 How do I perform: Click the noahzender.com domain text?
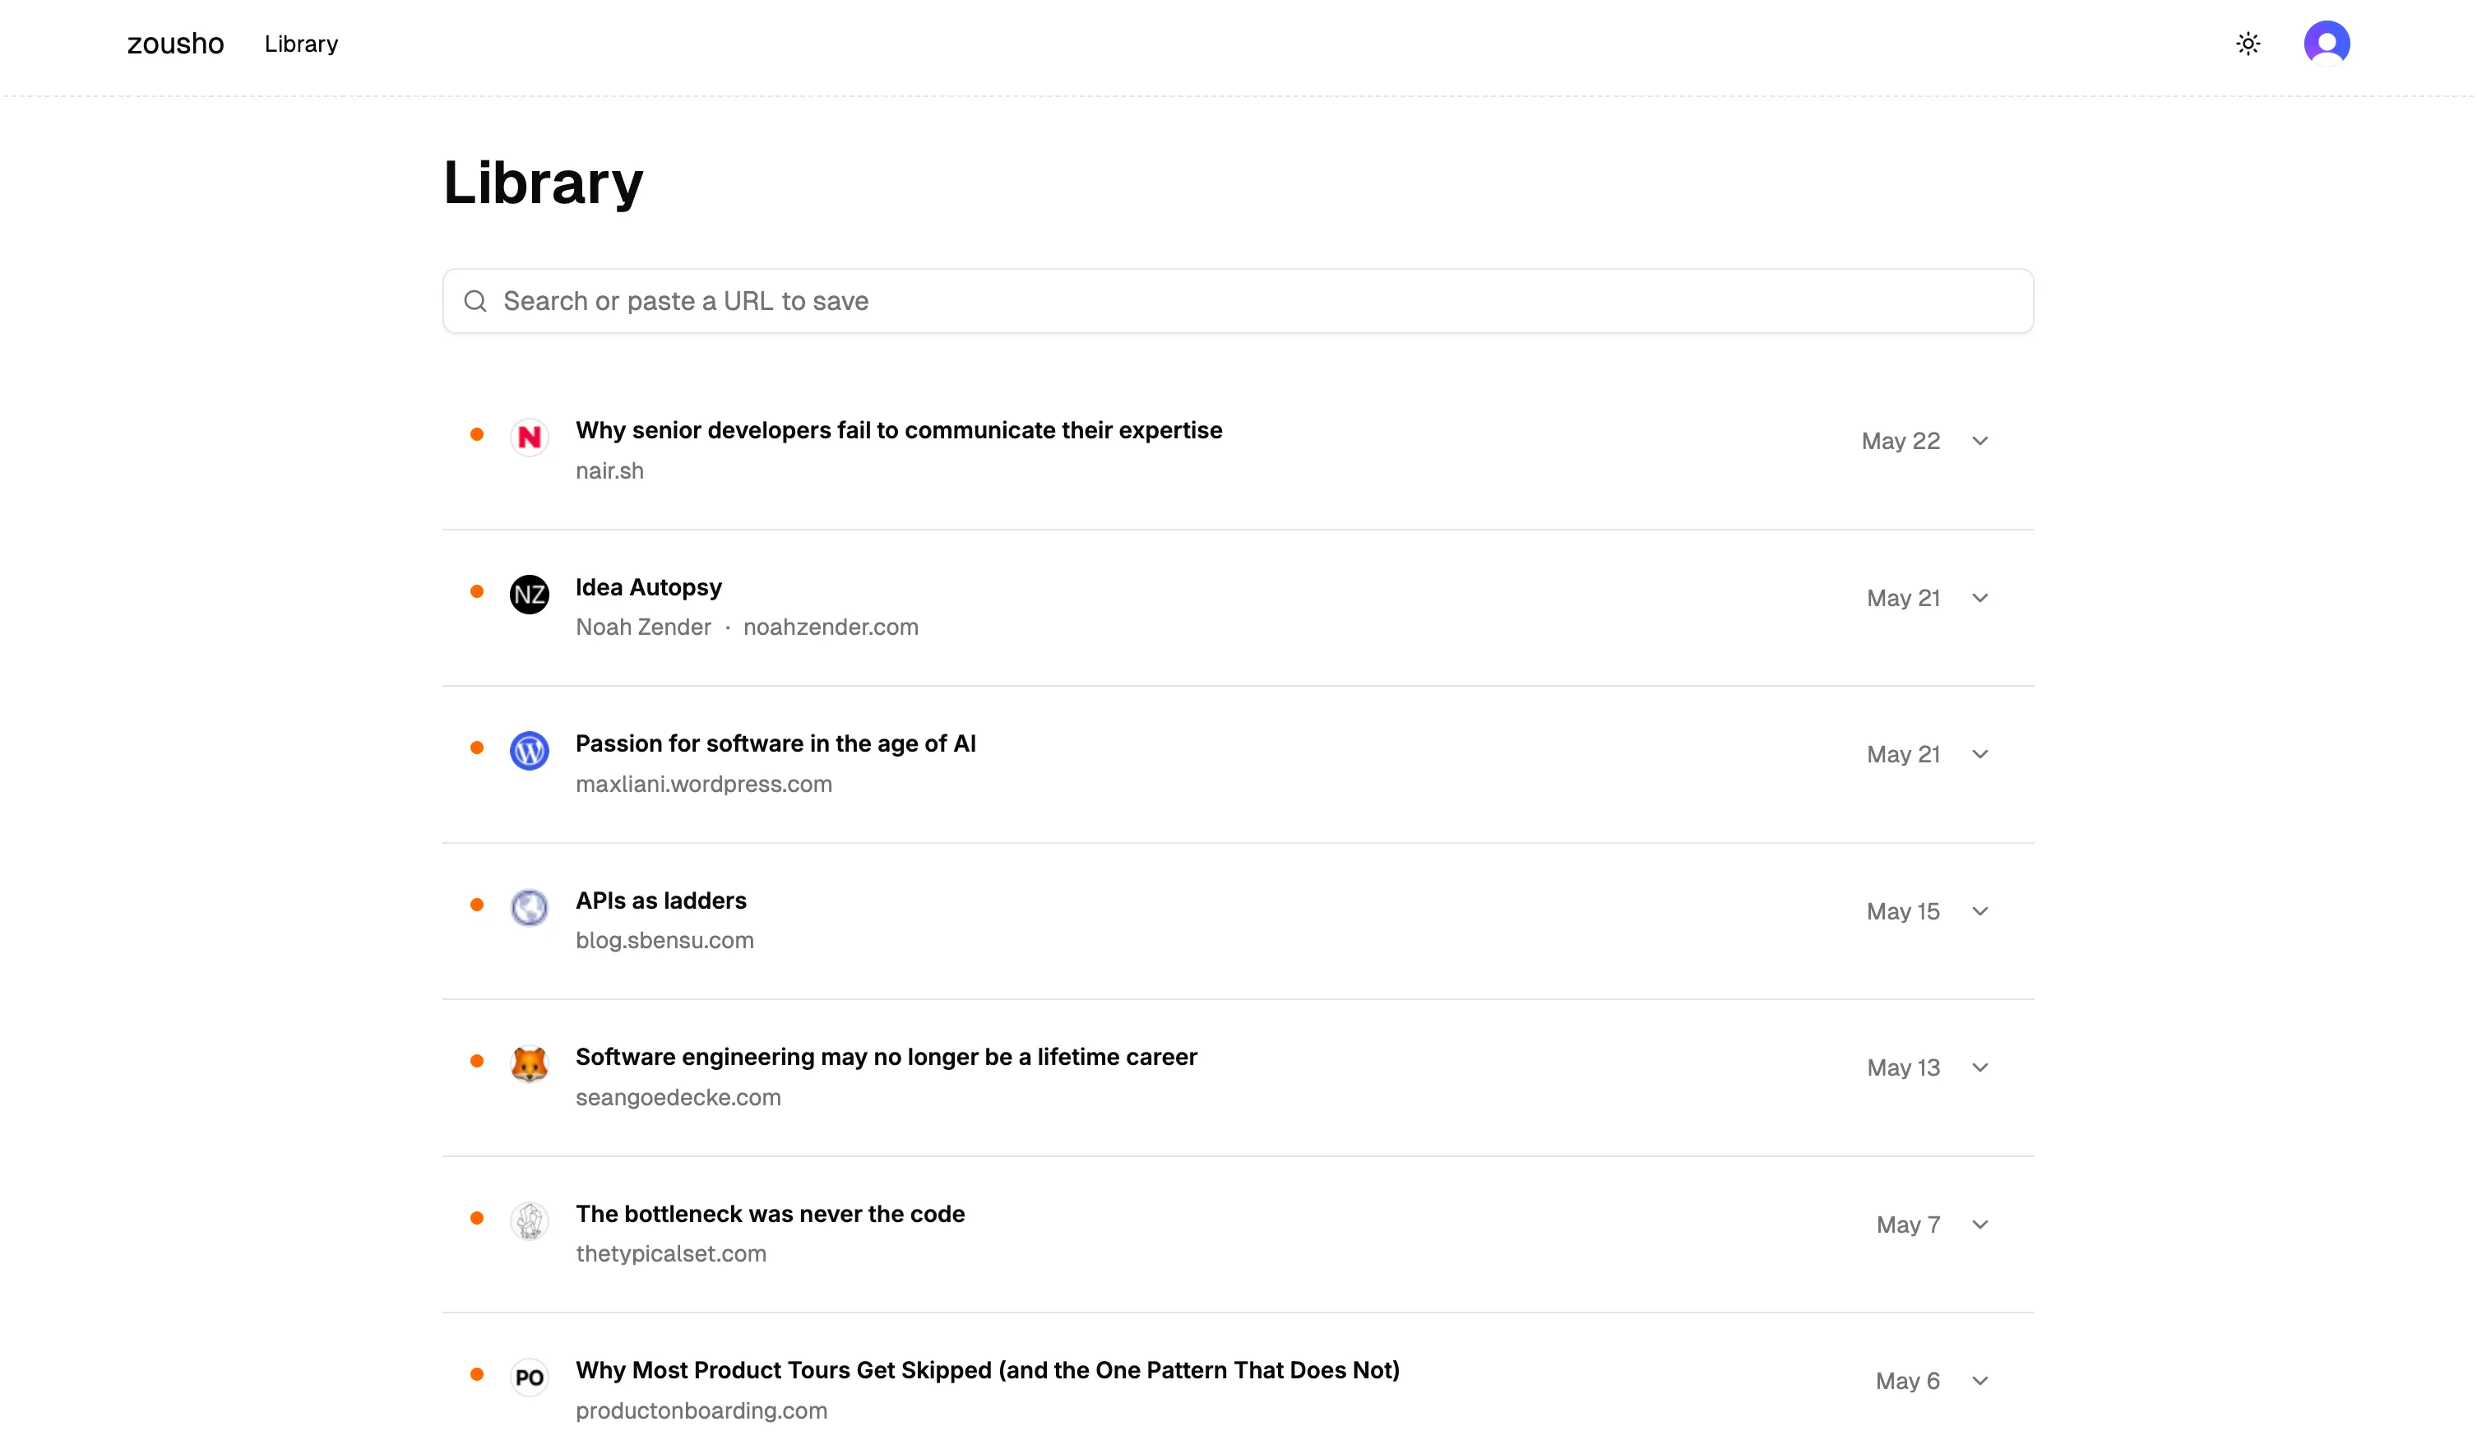(831, 627)
